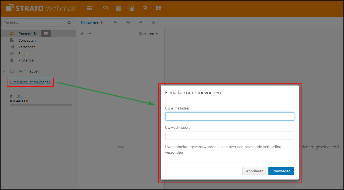Open the Concepten folder

click(27, 40)
